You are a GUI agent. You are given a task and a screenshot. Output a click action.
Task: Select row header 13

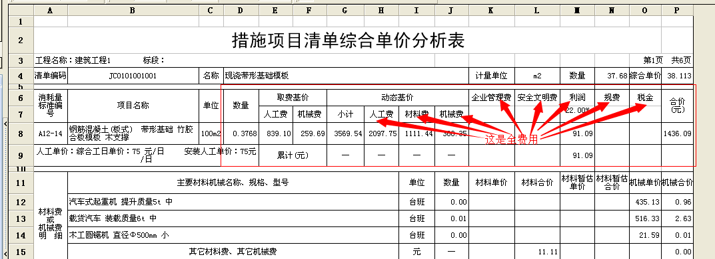pos(21,218)
